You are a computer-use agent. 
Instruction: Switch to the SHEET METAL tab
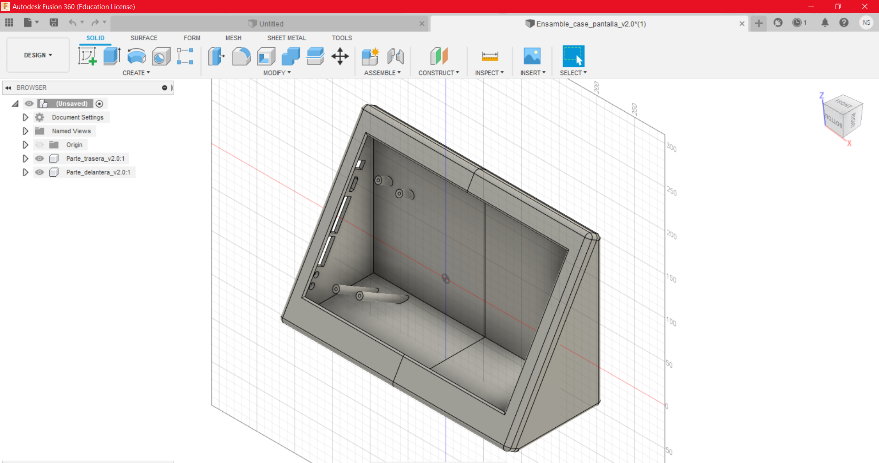click(x=286, y=38)
